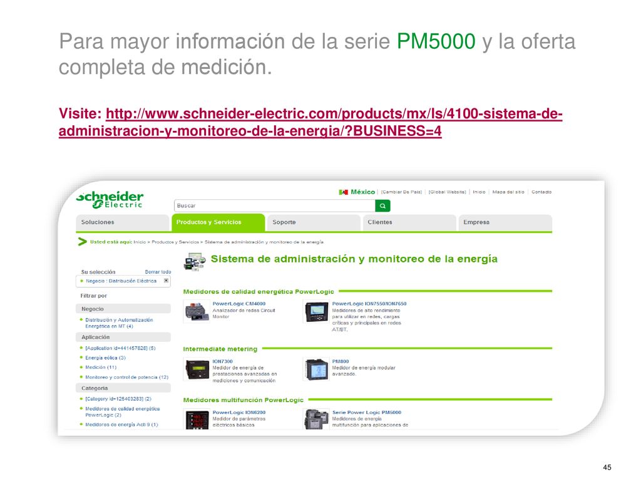Click the ION6200 meter thumbnail
This screenshot has width=641, height=481.
coord(197,419)
